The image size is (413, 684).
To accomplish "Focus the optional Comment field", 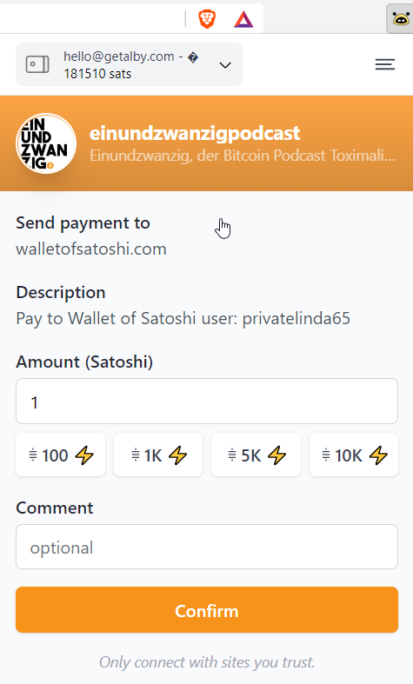I will (x=207, y=547).
